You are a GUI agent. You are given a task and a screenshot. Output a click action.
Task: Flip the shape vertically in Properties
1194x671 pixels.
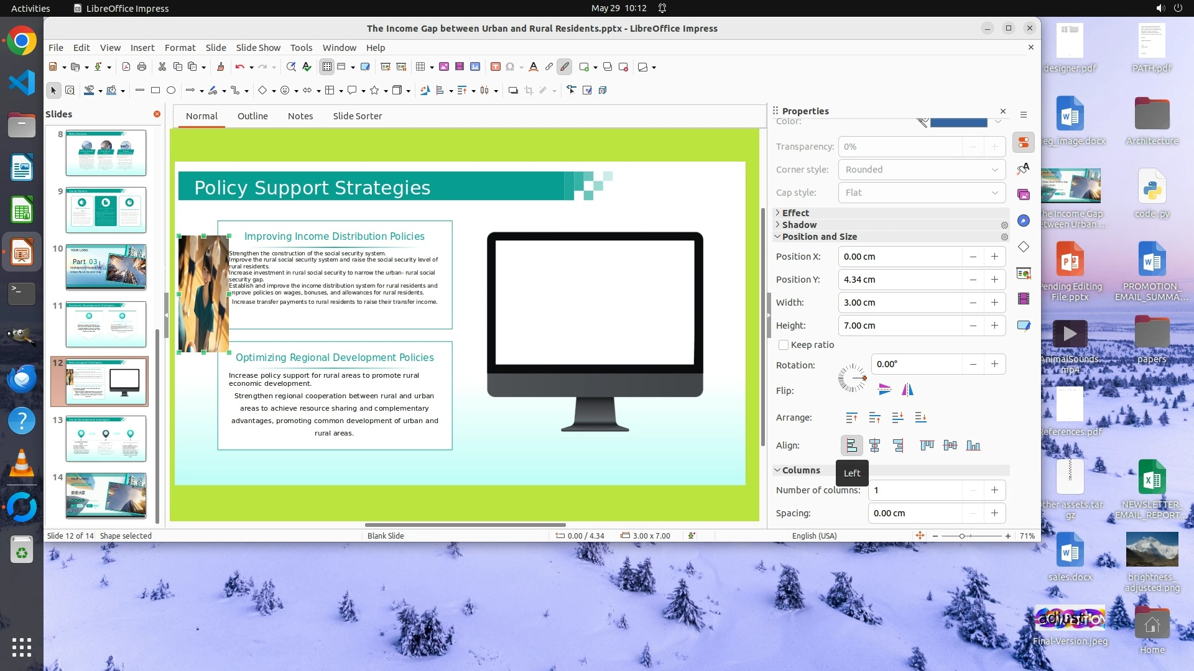coord(884,390)
